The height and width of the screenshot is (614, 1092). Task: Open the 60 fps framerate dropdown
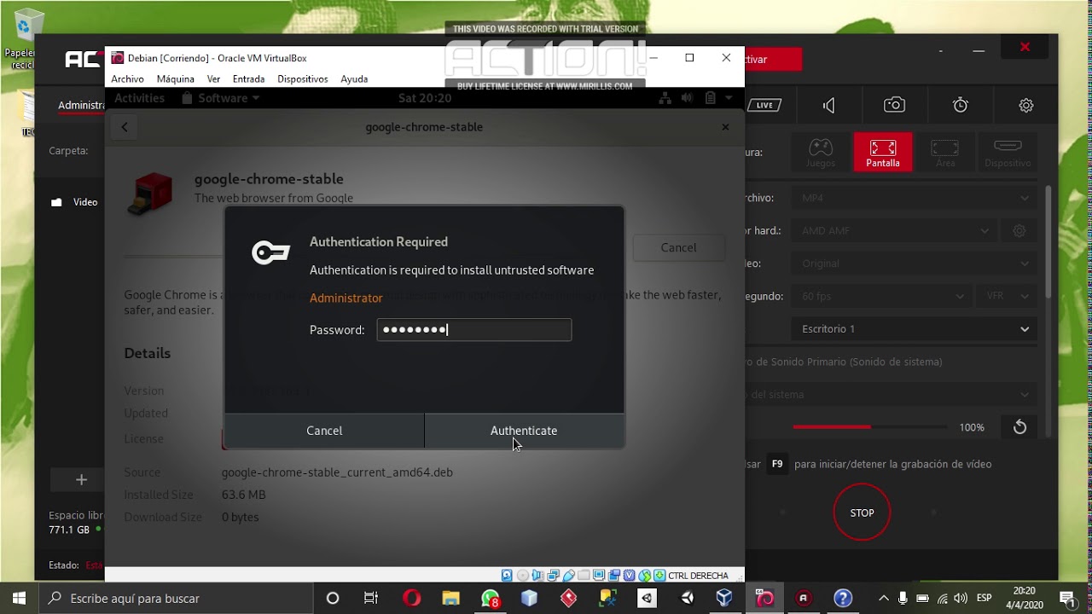882,296
